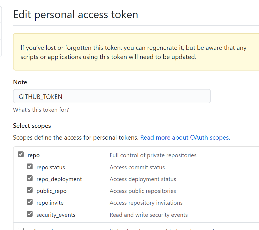Image resolution: width=259 pixels, height=230 pixels.
Task: Toggle the repo:invite scope checkbox
Action: click(30, 202)
